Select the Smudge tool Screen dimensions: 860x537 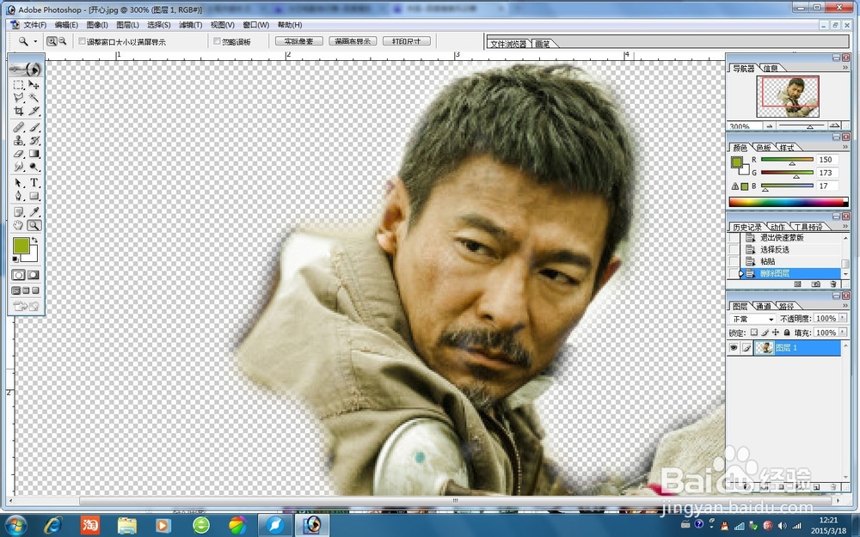click(x=19, y=167)
